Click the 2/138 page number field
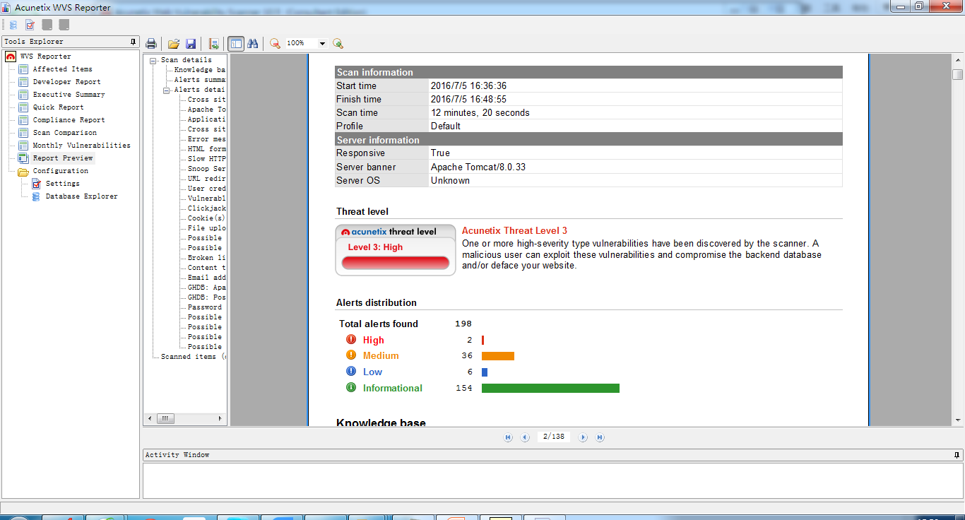The height and width of the screenshot is (520, 965). (553, 437)
